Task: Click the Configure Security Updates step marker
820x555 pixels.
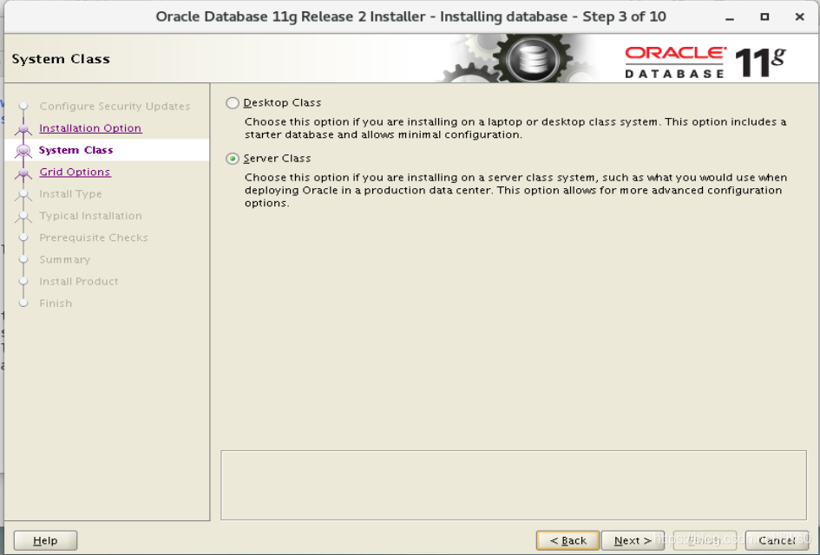Action: tap(23, 106)
